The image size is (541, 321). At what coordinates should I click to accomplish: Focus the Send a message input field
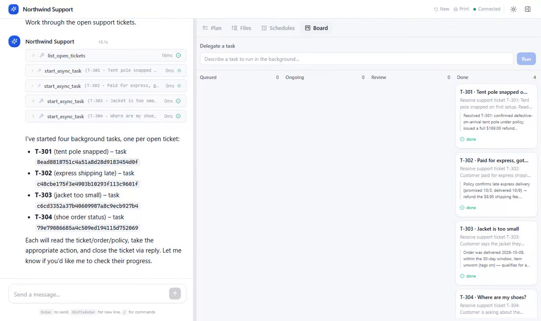pyautogui.click(x=90, y=294)
